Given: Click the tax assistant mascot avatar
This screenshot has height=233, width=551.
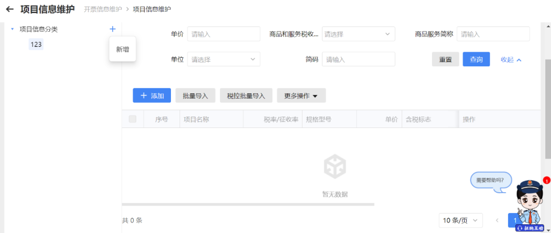Looking at the screenshot, I should (531, 205).
